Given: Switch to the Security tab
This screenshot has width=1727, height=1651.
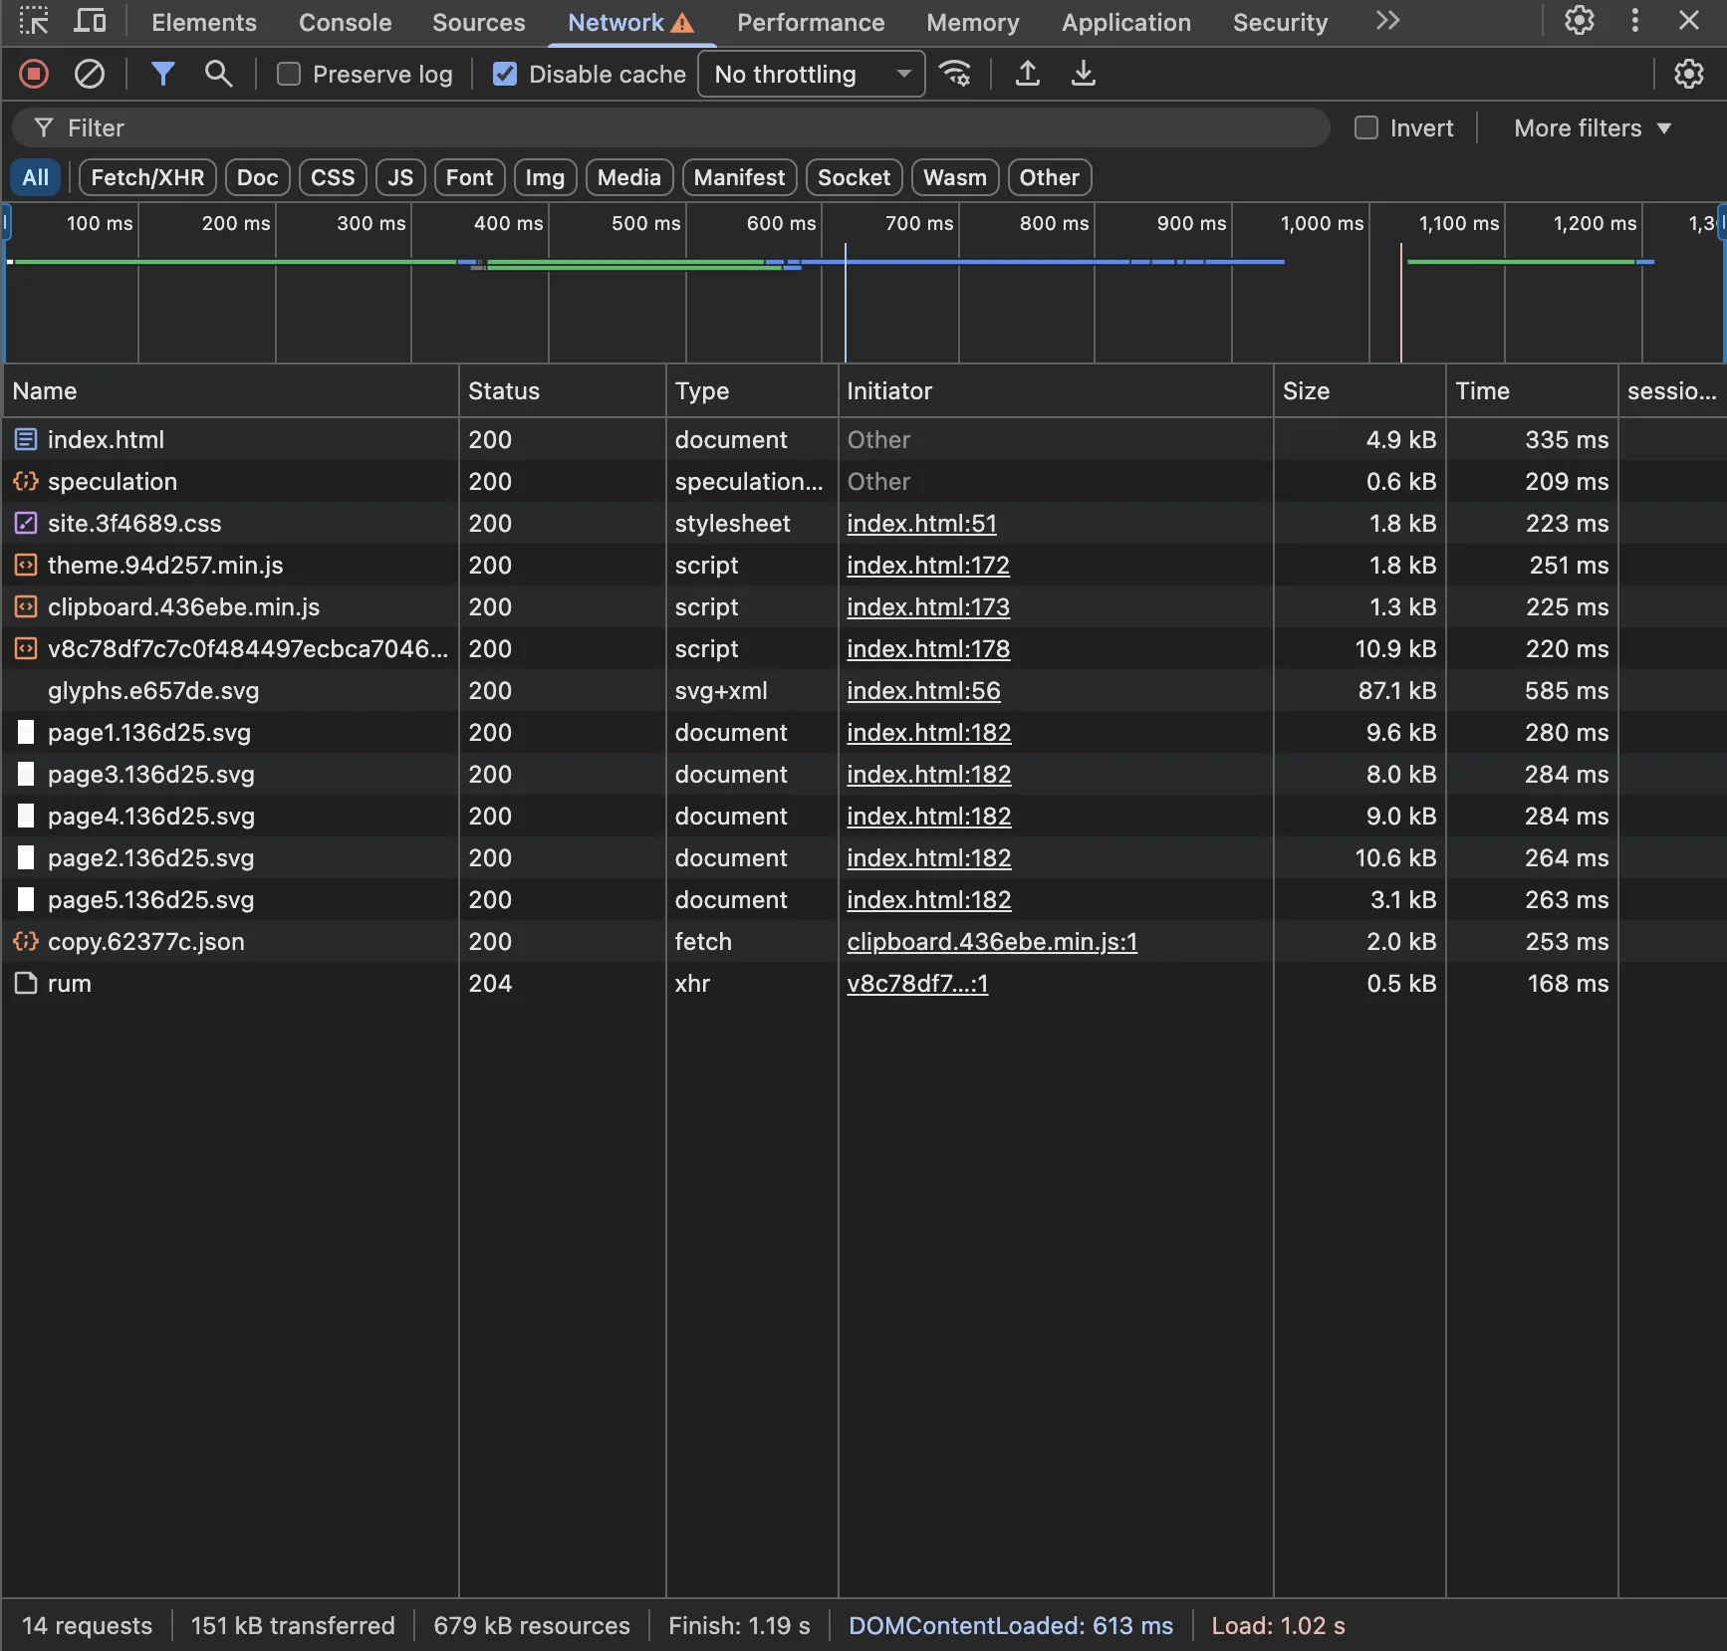Looking at the screenshot, I should tap(1280, 22).
